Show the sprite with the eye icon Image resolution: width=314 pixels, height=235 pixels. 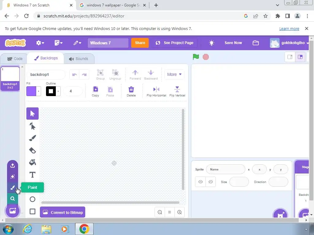click(201, 182)
